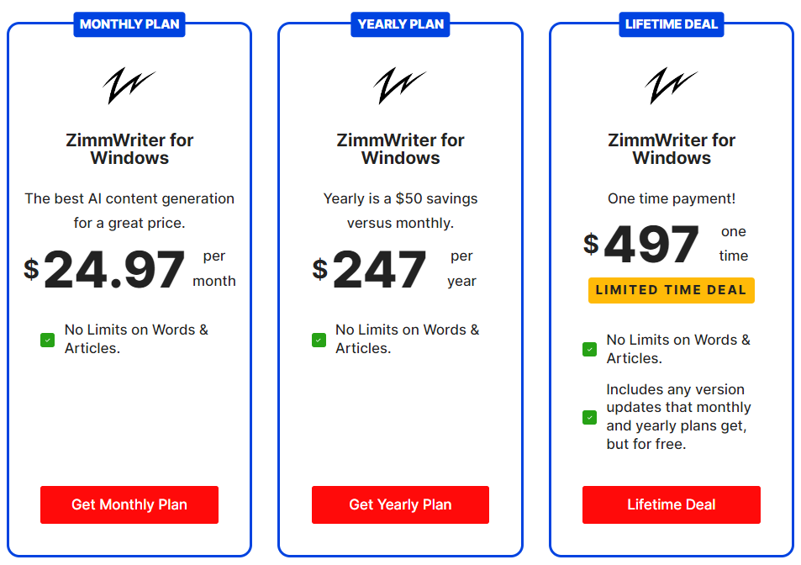Select the LIFETIME DEAL header label
Screen dimensions: 801x565
[x=671, y=24]
